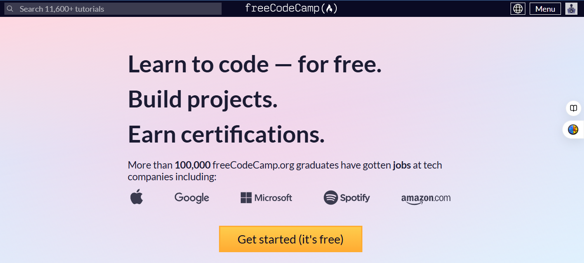Screen dimensions: 584x263
Task: Click the Earn certifications heading
Action: [225, 134]
